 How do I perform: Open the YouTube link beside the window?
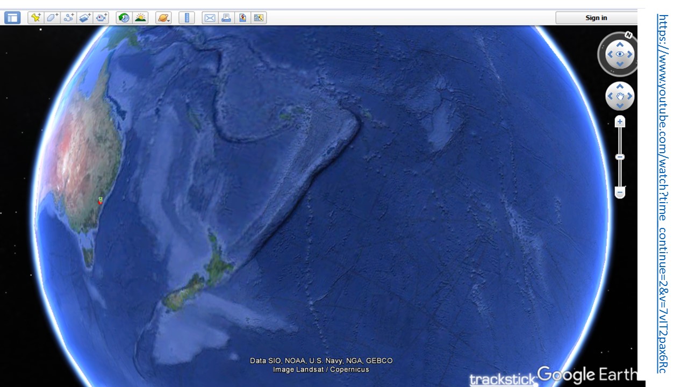tap(663, 193)
